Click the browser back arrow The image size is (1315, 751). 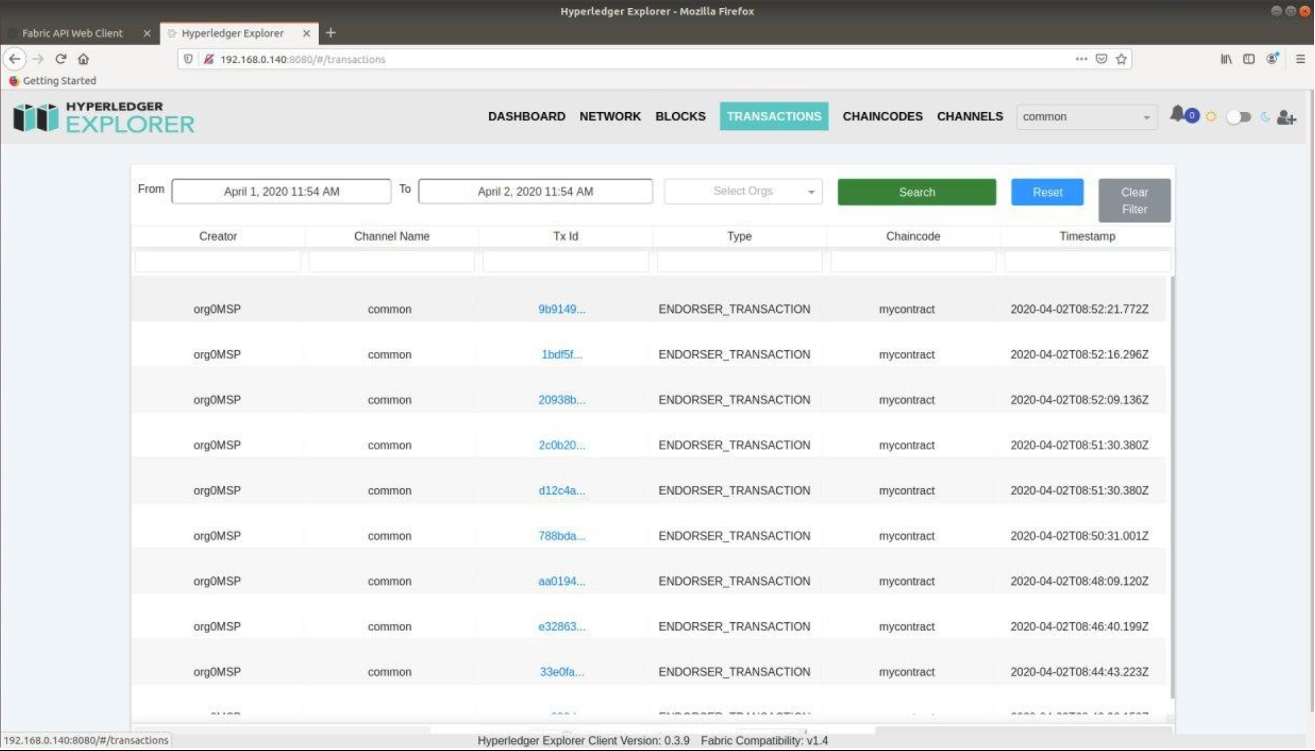[15, 59]
